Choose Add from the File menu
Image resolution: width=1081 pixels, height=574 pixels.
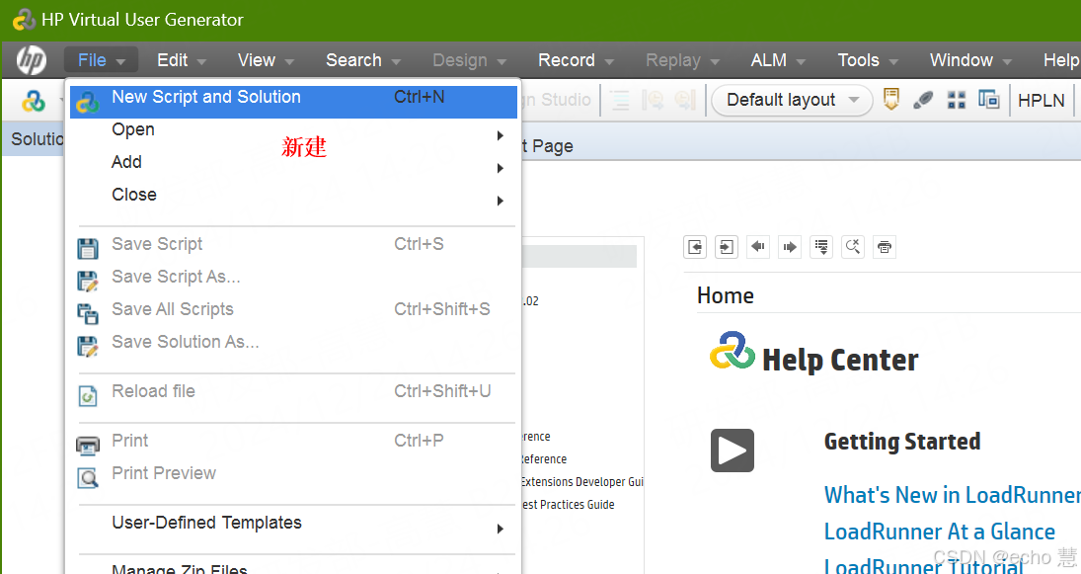click(x=293, y=162)
